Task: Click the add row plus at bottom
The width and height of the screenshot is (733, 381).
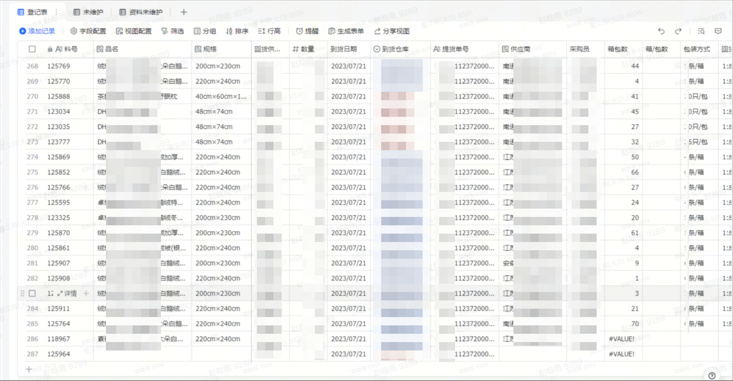Action: (x=29, y=369)
